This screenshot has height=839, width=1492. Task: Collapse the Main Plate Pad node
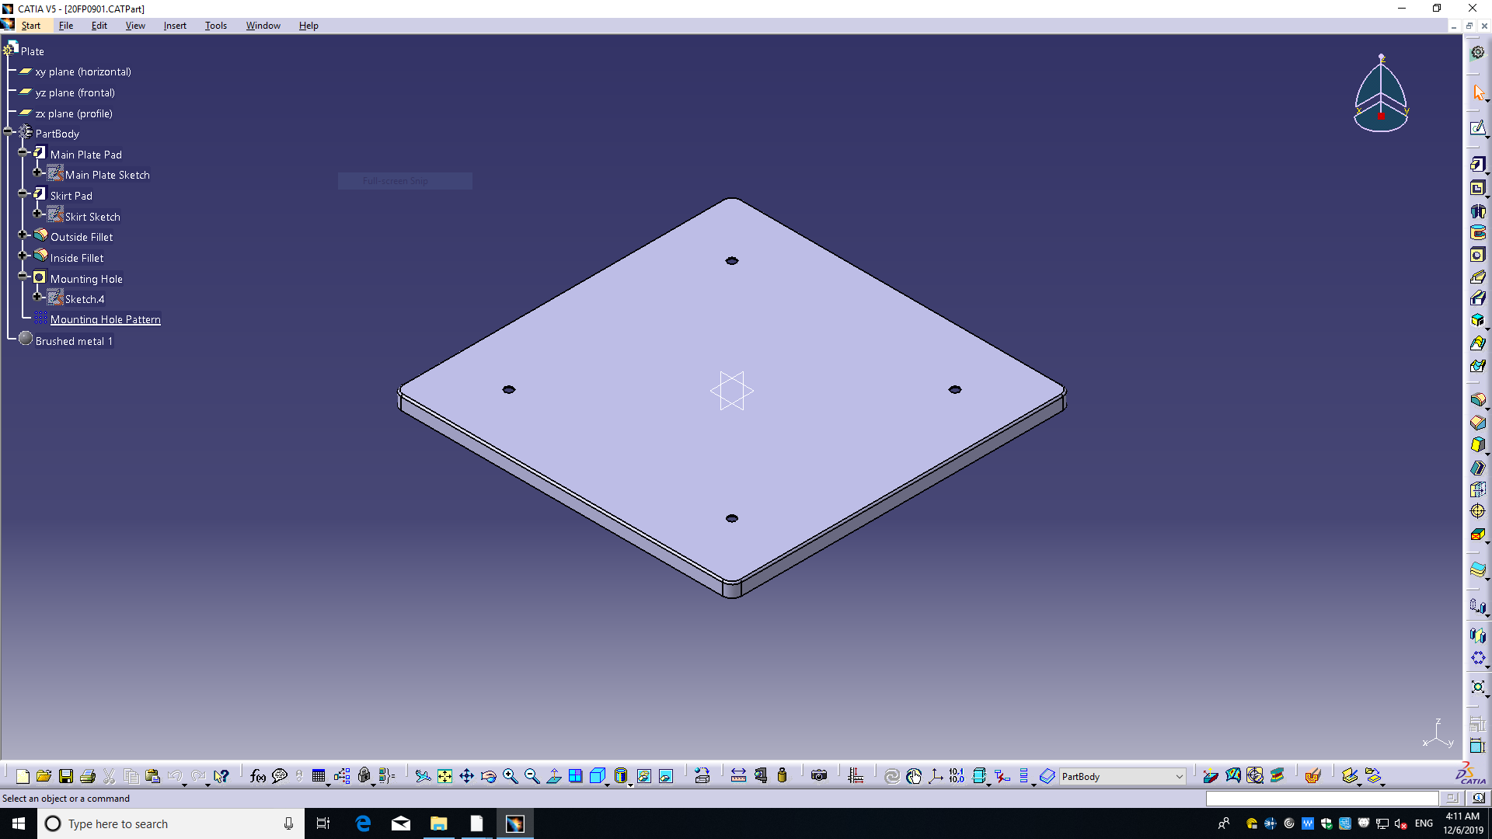23,153
